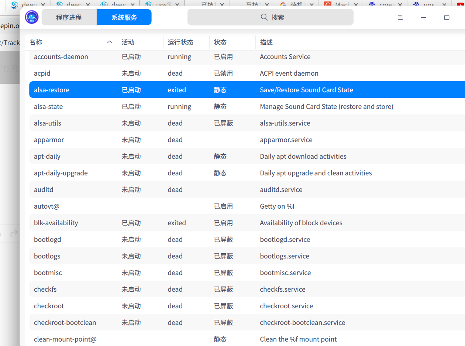Select the 系统服务 tab
465x346 pixels.
[x=124, y=17]
